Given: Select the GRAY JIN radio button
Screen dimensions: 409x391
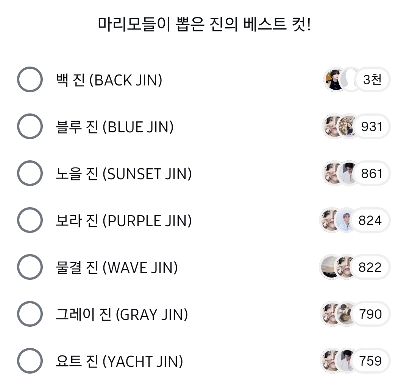Looking at the screenshot, I should click(30, 314).
